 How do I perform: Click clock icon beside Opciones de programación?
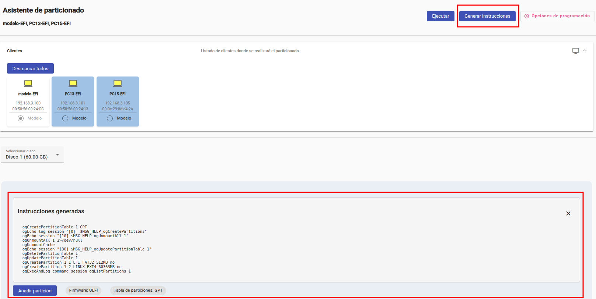pos(527,16)
